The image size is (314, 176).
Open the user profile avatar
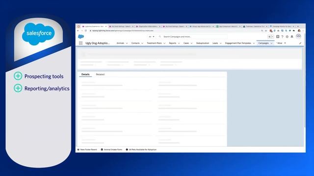298,37
